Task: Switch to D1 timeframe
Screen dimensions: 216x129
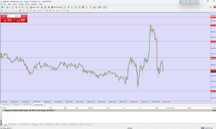Action: click(x=60, y=10)
